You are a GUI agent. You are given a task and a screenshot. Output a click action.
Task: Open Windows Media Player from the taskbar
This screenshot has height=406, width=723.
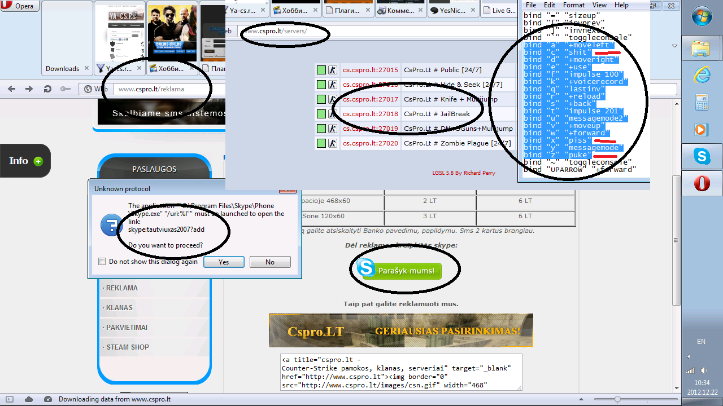[x=701, y=130]
